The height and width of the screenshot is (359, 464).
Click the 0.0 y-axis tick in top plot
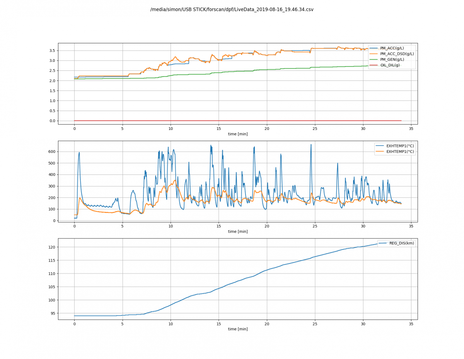(x=52, y=121)
